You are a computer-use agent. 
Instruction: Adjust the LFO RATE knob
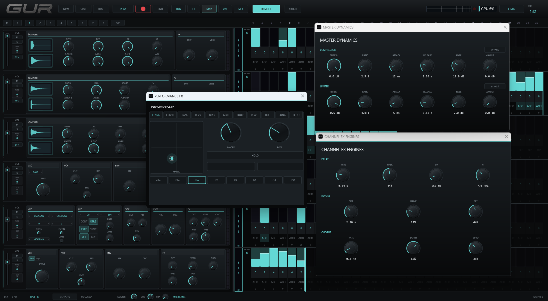[x=110, y=225]
